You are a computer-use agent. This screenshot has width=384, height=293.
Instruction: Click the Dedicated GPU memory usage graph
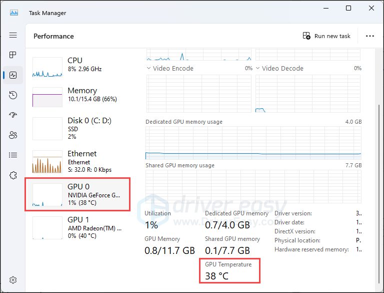pyautogui.click(x=253, y=143)
